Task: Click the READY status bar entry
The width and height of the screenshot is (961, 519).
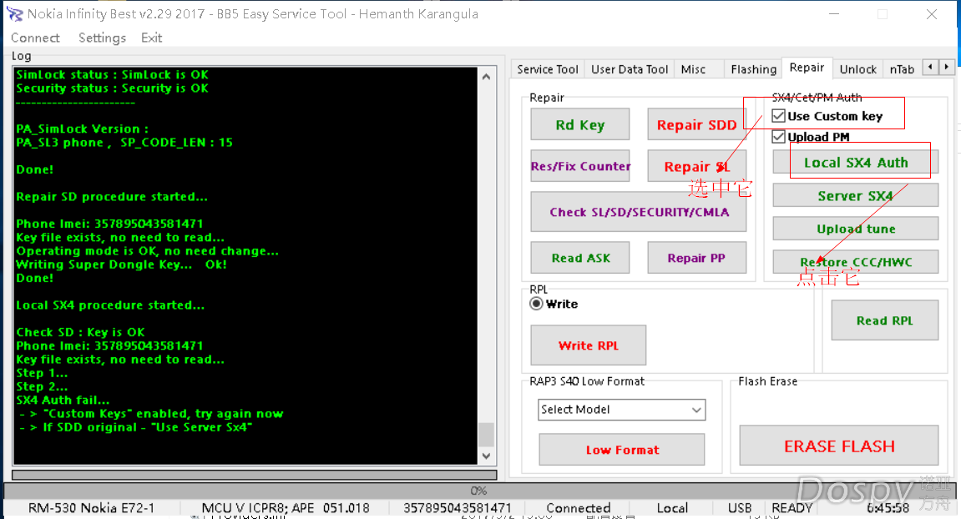Action: point(792,508)
